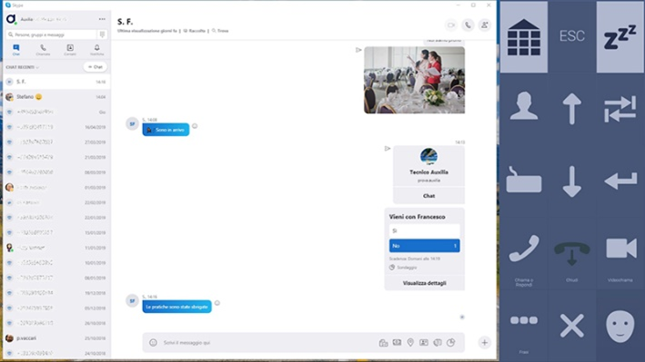Open the shared banquet hall photo
The height and width of the screenshot is (362, 645).
click(x=414, y=80)
